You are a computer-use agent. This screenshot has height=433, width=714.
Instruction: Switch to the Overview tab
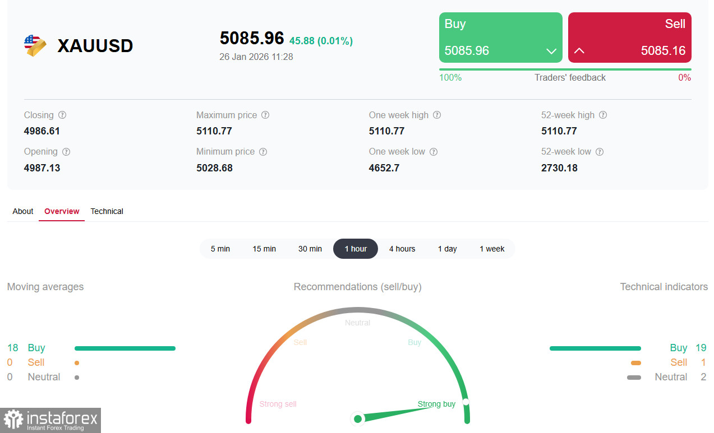62,211
